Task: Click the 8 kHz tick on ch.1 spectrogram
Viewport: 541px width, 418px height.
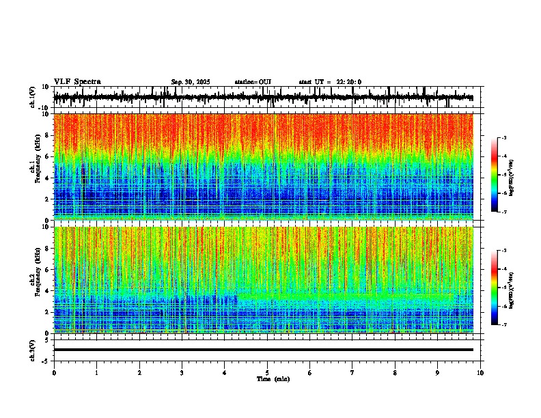Action: pos(48,135)
